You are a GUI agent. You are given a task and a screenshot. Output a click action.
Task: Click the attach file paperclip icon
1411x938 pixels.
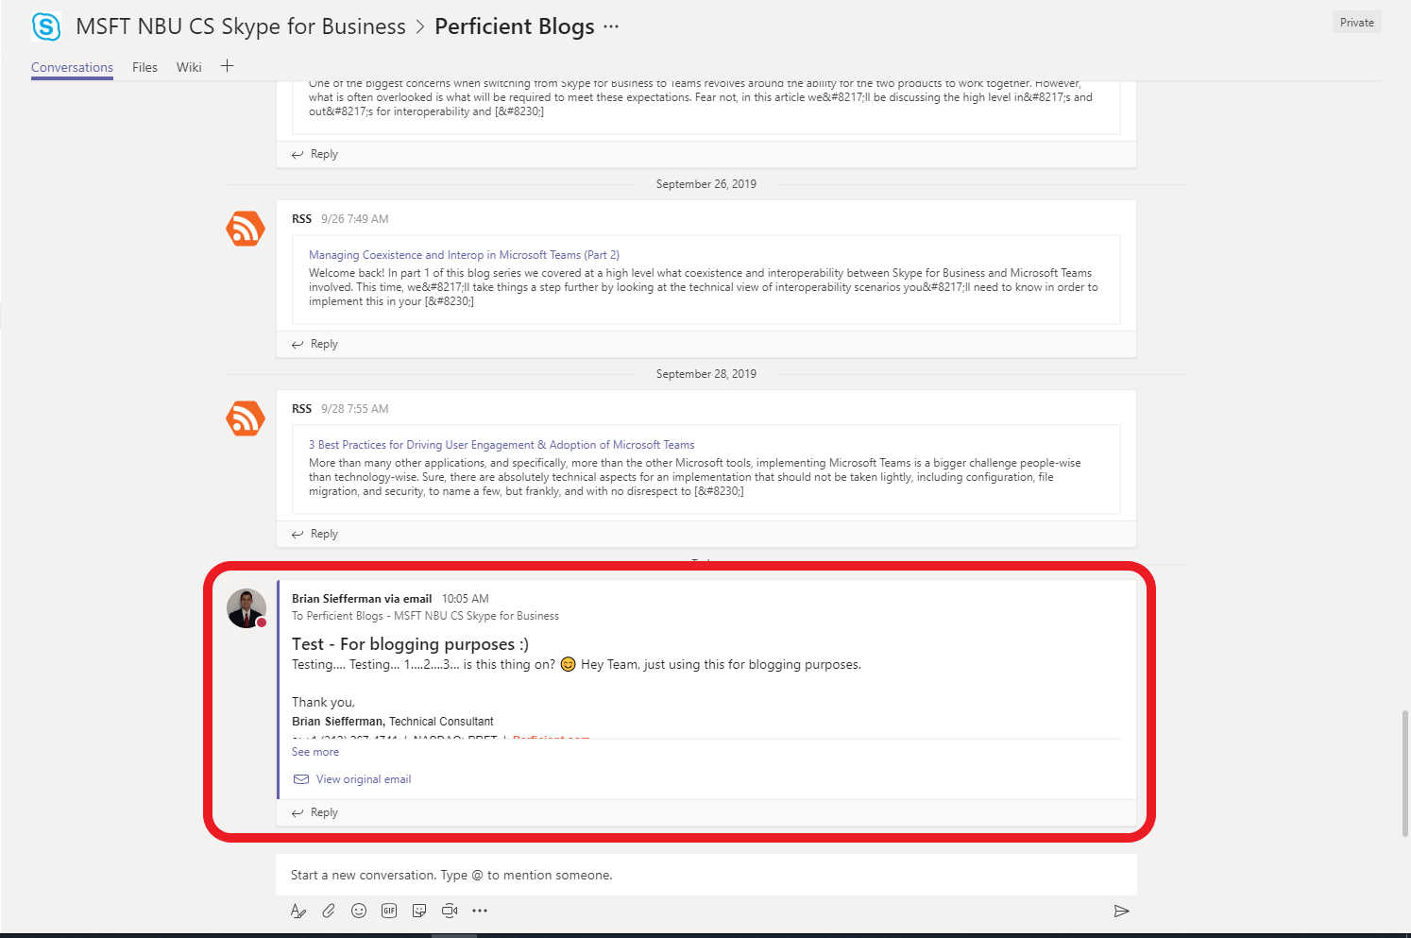click(x=329, y=911)
